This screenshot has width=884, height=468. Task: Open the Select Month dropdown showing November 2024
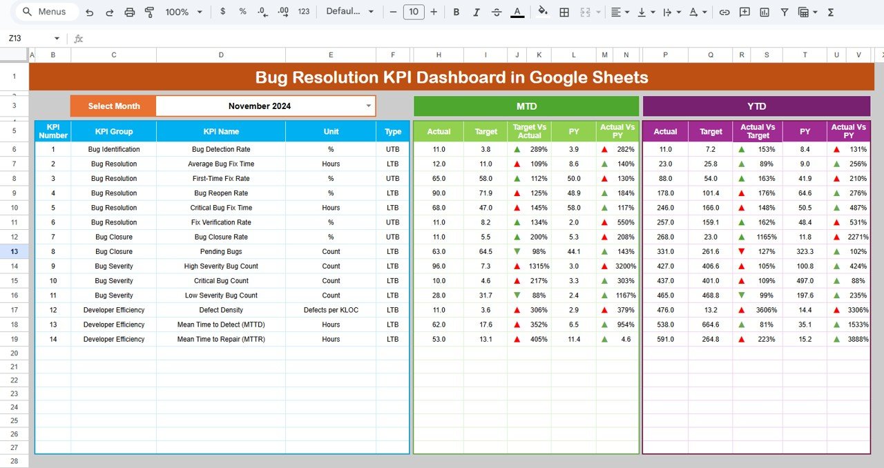point(368,106)
